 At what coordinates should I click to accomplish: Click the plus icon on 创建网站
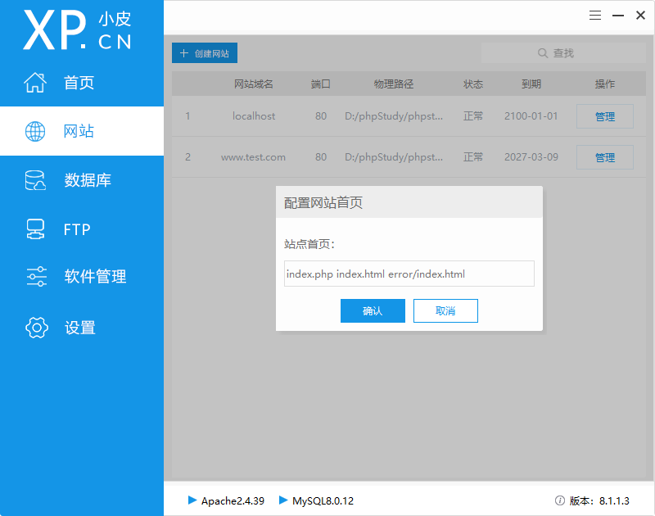[x=183, y=53]
